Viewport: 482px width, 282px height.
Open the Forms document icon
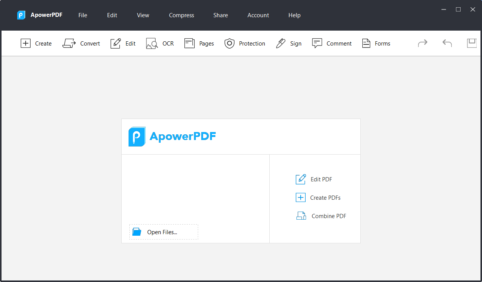(366, 43)
